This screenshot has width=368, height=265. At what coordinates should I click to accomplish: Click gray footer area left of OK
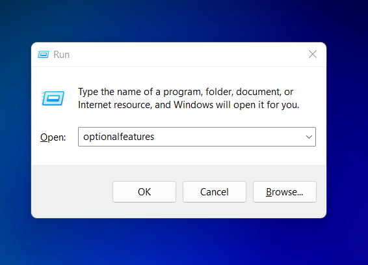click(72, 191)
